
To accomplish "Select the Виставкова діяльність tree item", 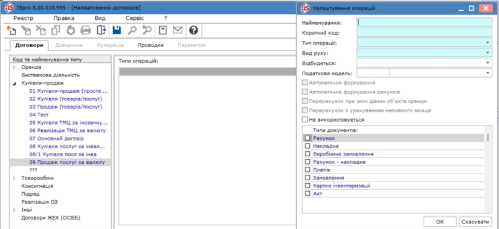I will pyautogui.click(x=51, y=75).
